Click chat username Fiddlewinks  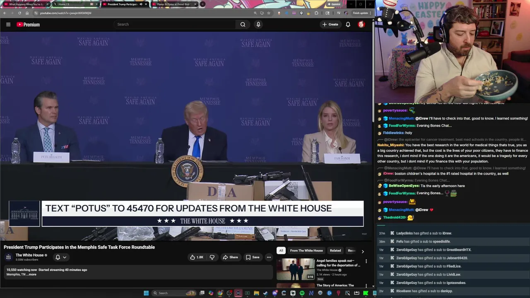(393, 133)
